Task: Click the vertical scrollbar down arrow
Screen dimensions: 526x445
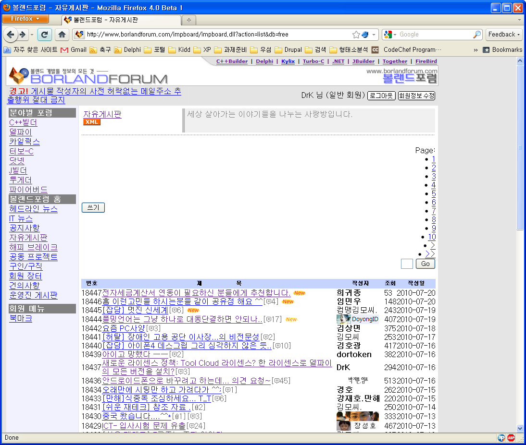Action: tap(520, 428)
